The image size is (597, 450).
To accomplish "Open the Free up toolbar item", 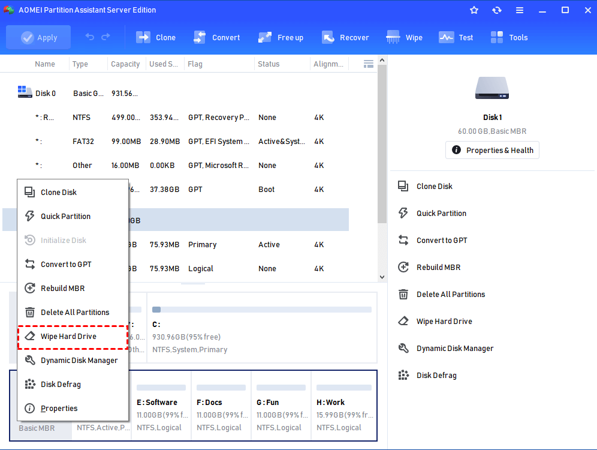I will point(281,37).
